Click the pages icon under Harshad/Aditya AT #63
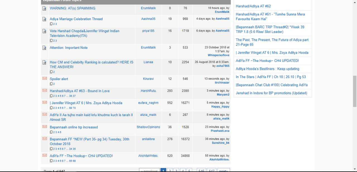 pyautogui.click(x=51, y=96)
